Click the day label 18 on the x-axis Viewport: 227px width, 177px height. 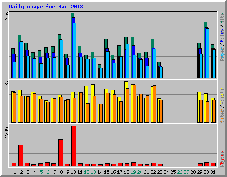point(126,172)
